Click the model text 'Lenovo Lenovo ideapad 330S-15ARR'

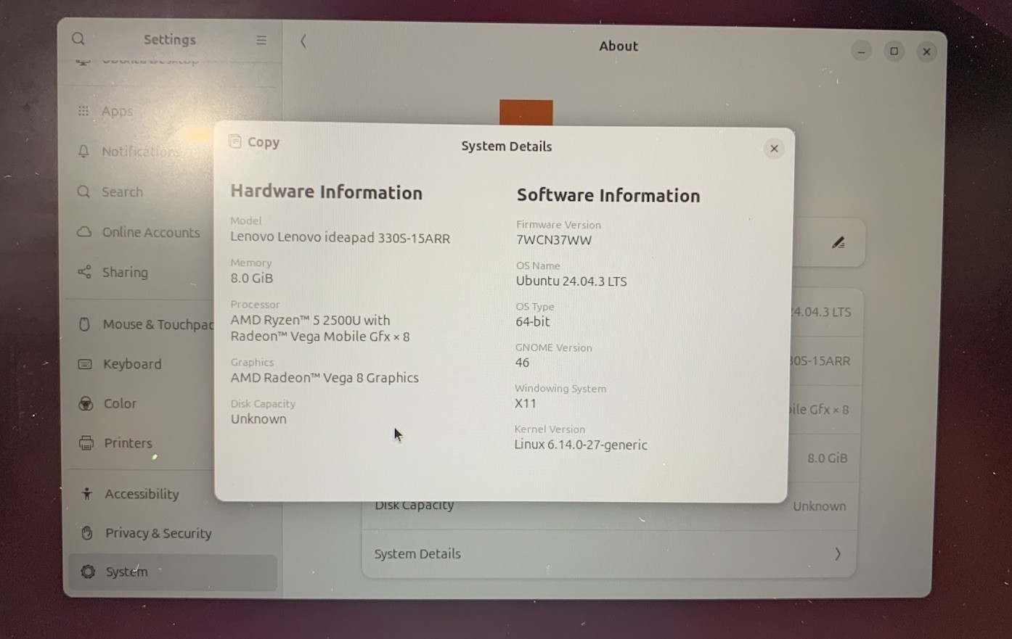(x=340, y=238)
